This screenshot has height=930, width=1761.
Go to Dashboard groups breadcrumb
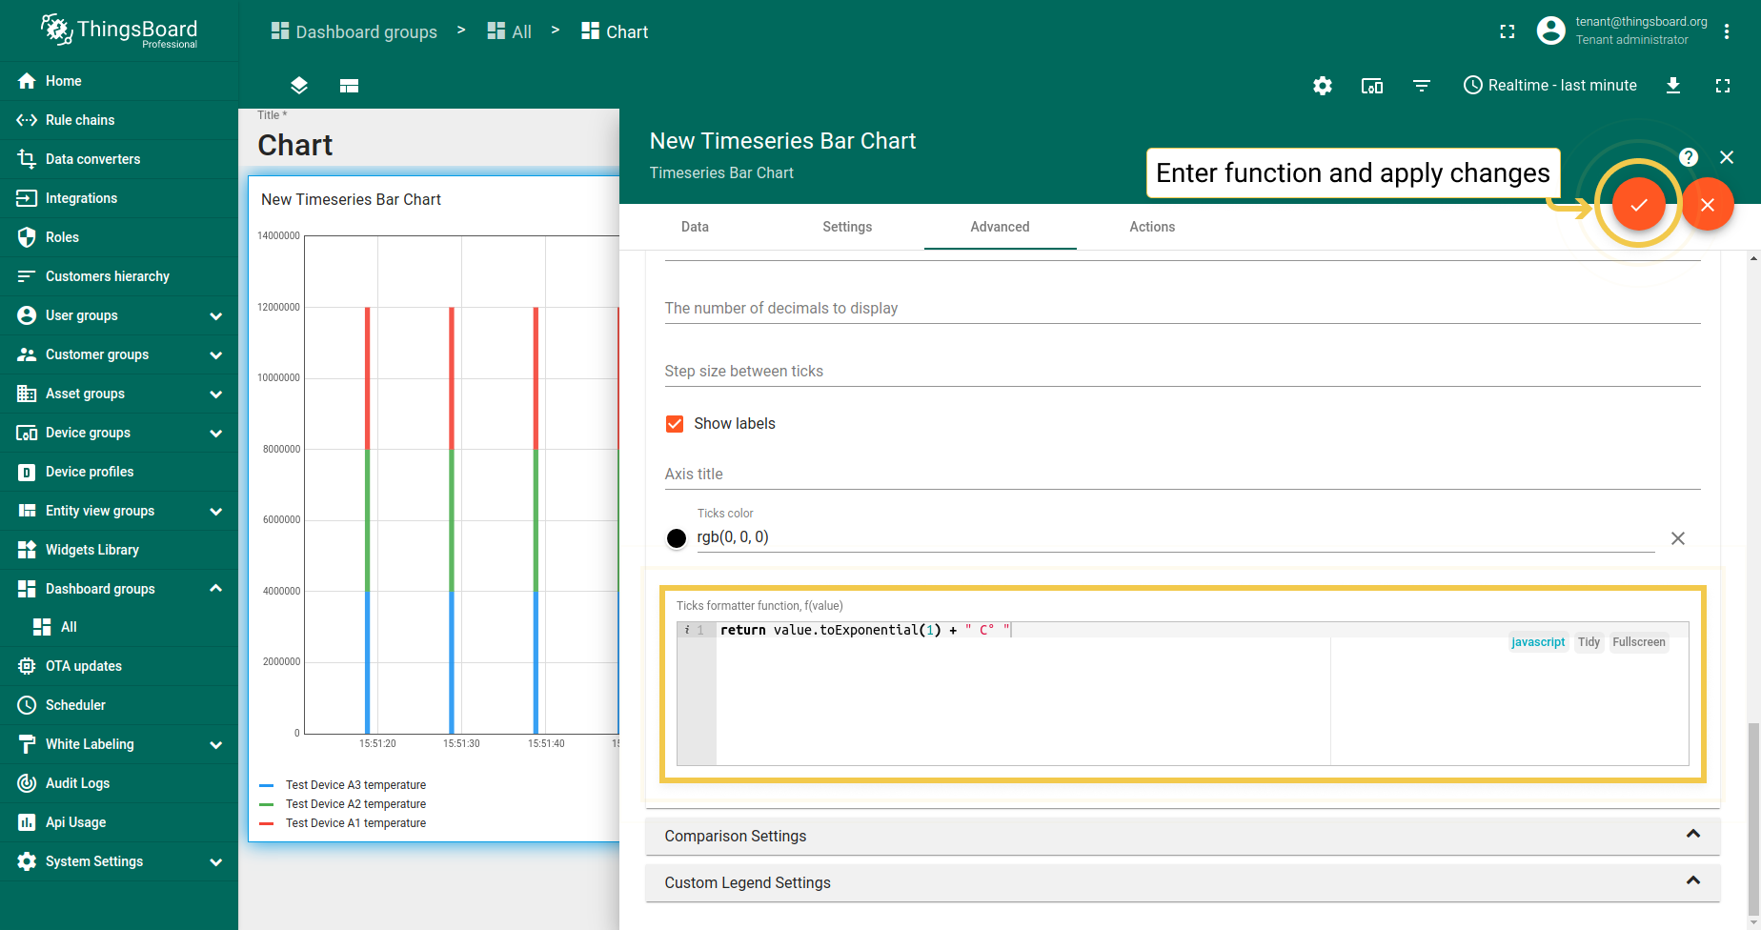pyautogui.click(x=354, y=31)
